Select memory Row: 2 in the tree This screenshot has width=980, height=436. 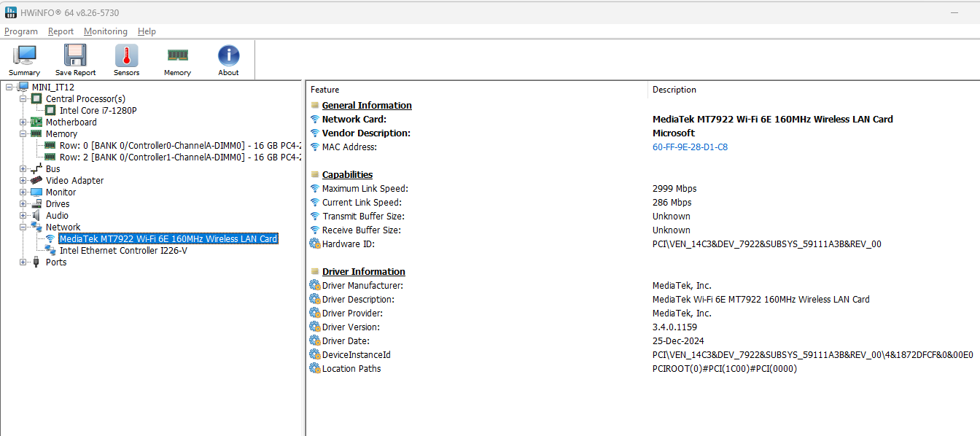point(180,157)
